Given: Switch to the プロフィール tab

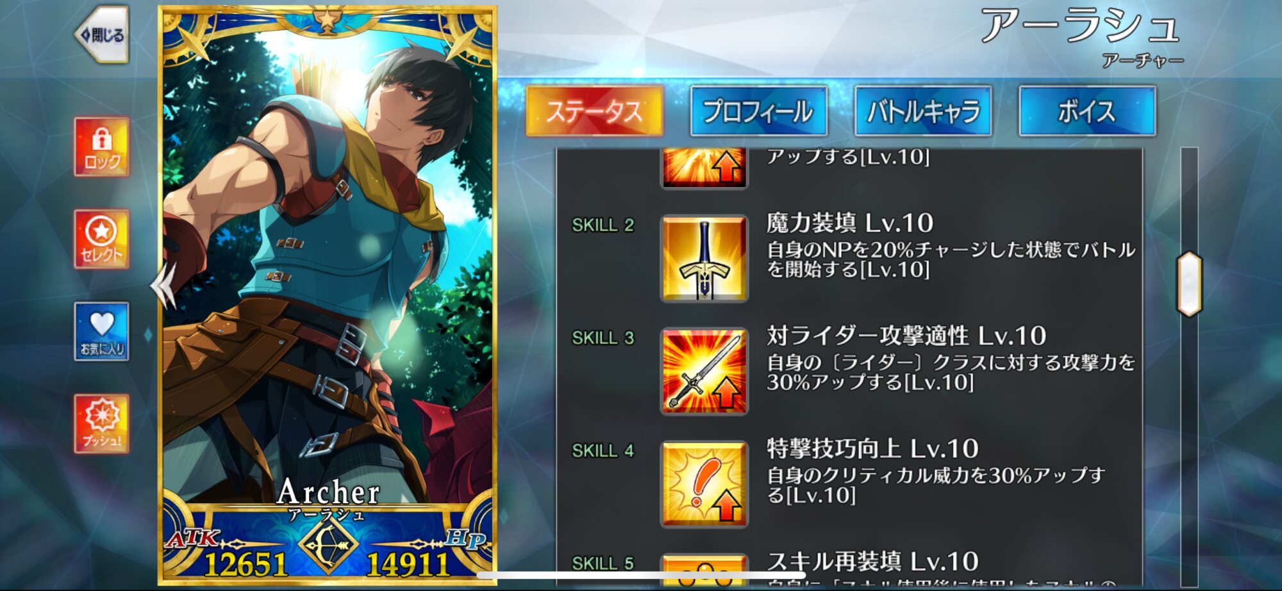Looking at the screenshot, I should click(759, 111).
